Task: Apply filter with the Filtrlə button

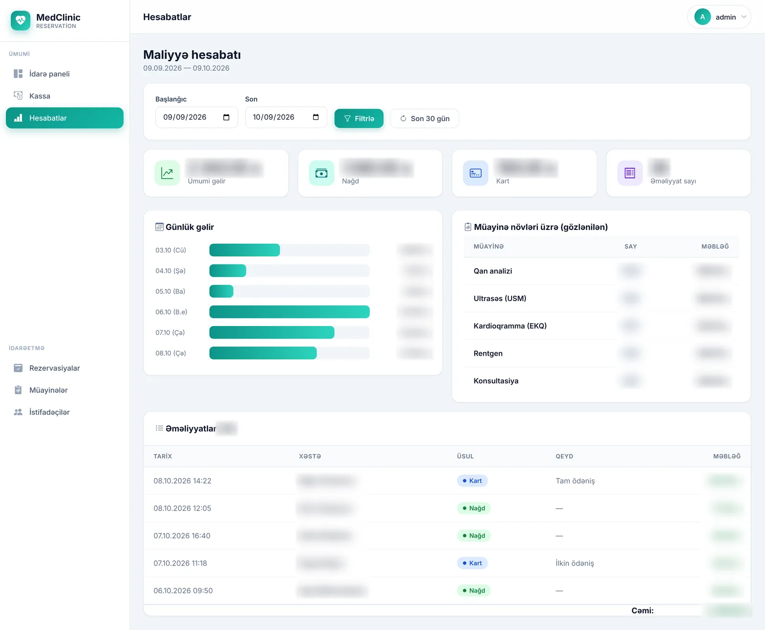Action: coord(359,119)
